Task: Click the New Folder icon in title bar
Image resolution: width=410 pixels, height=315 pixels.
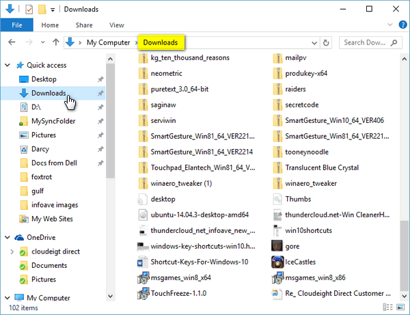Action: 42,10
